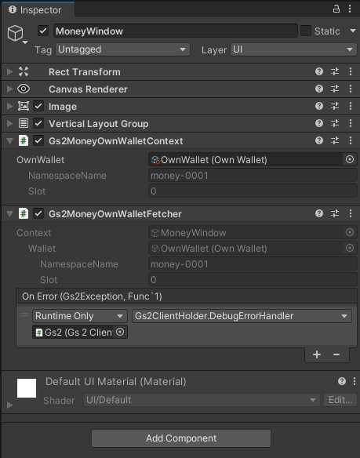Open the Runtime Only dropdown
Image resolution: width=360 pixels, height=458 pixels.
click(x=80, y=316)
